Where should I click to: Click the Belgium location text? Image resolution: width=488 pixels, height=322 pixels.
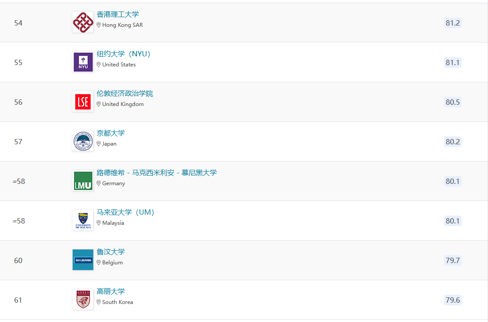click(112, 262)
